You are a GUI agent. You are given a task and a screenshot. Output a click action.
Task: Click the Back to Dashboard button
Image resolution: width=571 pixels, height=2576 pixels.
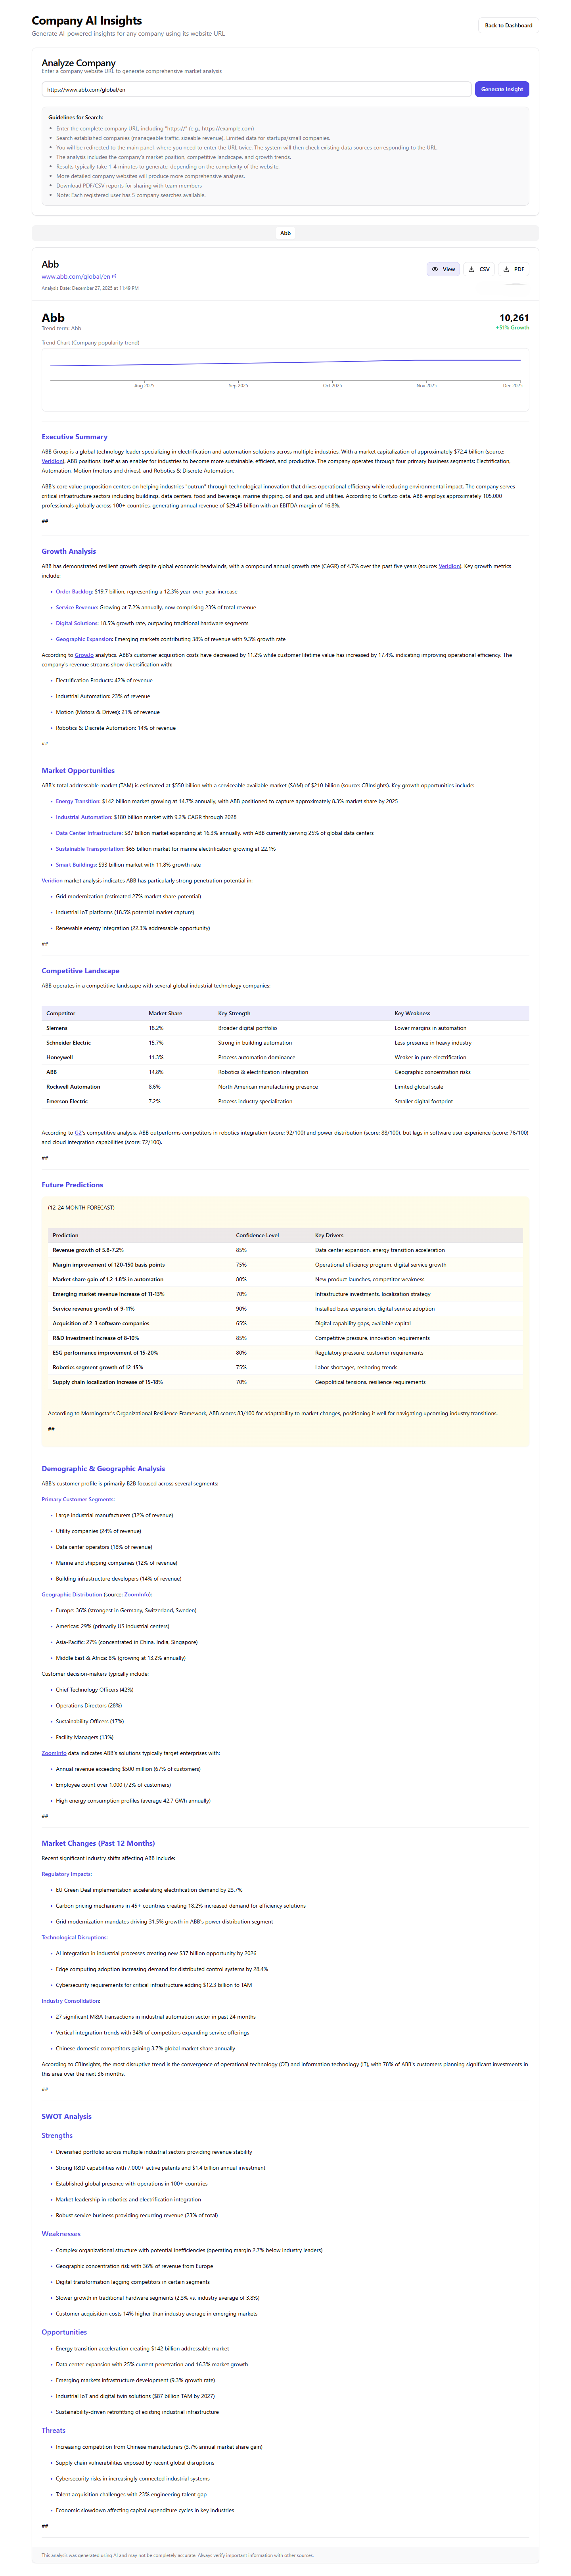click(508, 26)
